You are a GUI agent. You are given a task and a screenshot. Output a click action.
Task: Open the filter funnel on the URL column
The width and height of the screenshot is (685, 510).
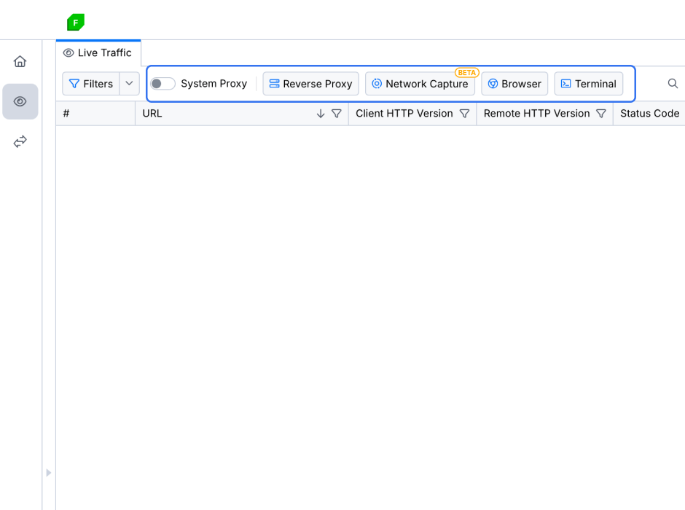(x=336, y=114)
